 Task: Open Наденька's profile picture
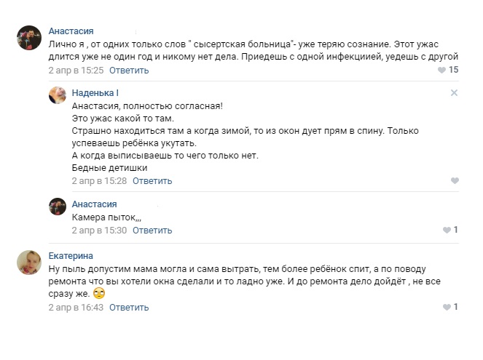[x=58, y=96]
